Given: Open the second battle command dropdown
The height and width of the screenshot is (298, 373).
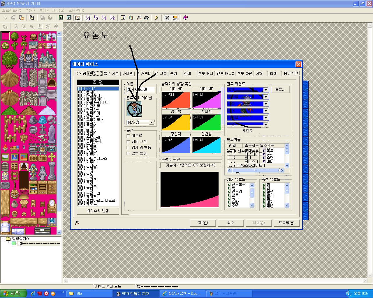Looking at the screenshot, I should 266,97.
